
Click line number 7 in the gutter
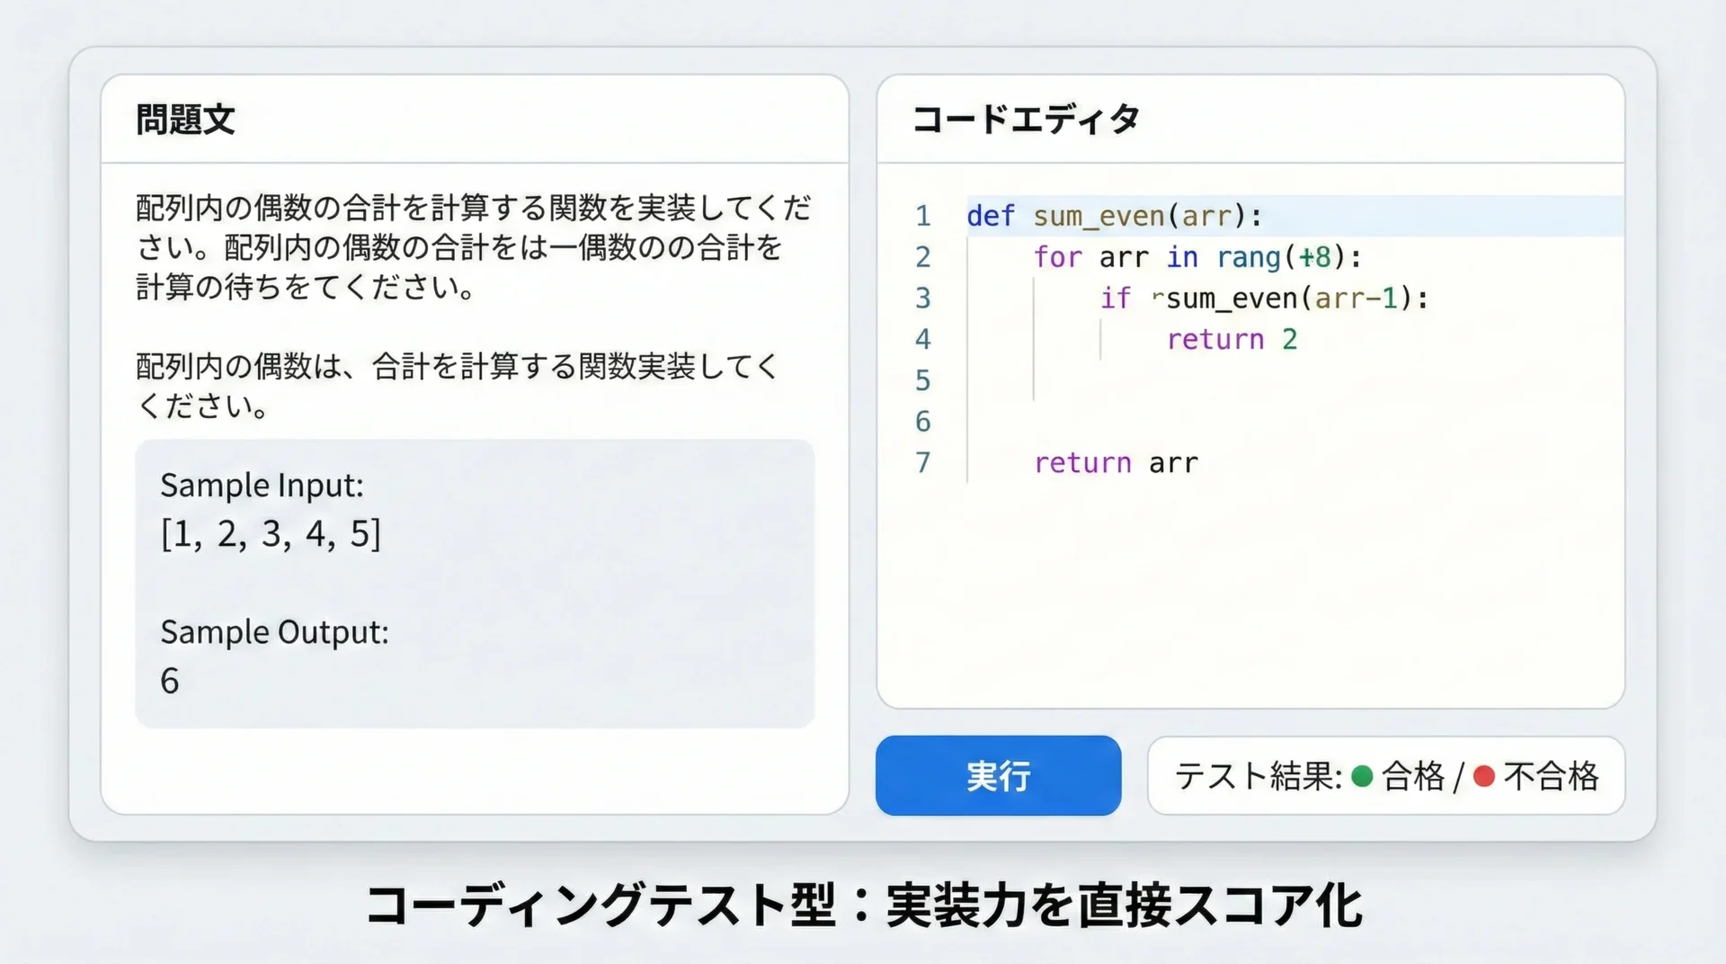pyautogui.click(x=923, y=463)
